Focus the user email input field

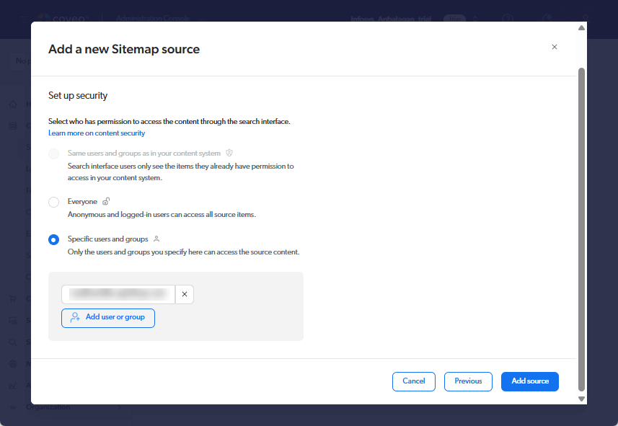coord(118,294)
